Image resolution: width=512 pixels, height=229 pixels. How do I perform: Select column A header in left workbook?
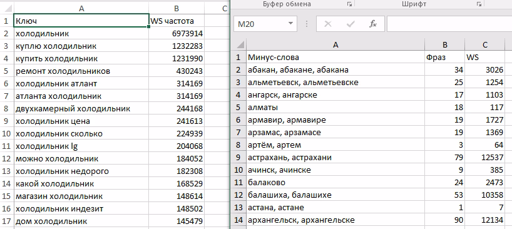[x=81, y=9]
